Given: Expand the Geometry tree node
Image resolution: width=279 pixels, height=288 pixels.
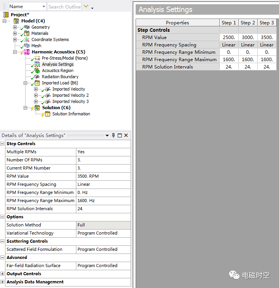Looking at the screenshot, I should pyautogui.click(x=15, y=27).
